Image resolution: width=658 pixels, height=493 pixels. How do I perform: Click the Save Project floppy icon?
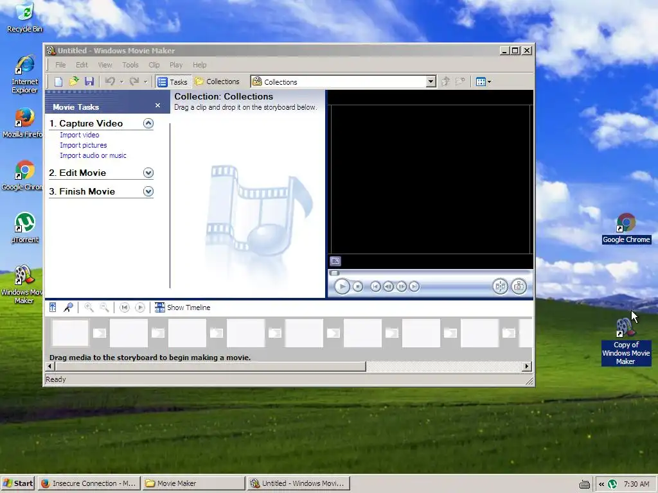tap(89, 82)
